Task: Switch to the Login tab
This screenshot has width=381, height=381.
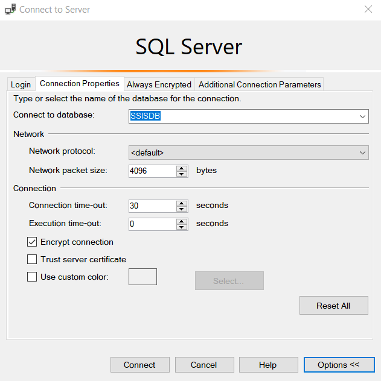Action: coord(21,85)
